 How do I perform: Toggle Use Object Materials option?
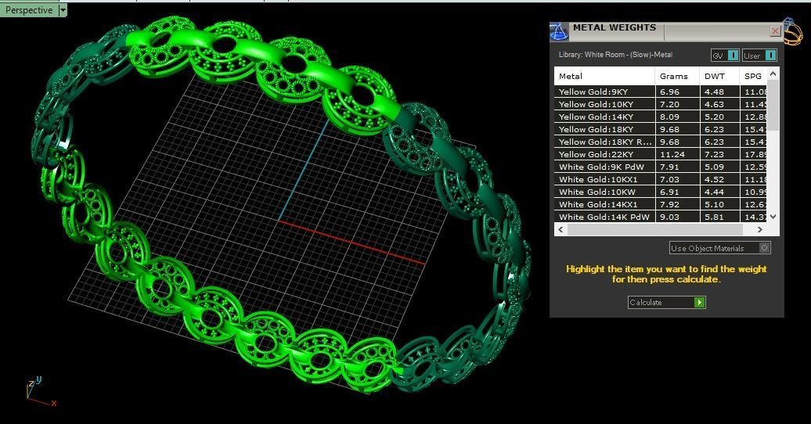click(720, 248)
